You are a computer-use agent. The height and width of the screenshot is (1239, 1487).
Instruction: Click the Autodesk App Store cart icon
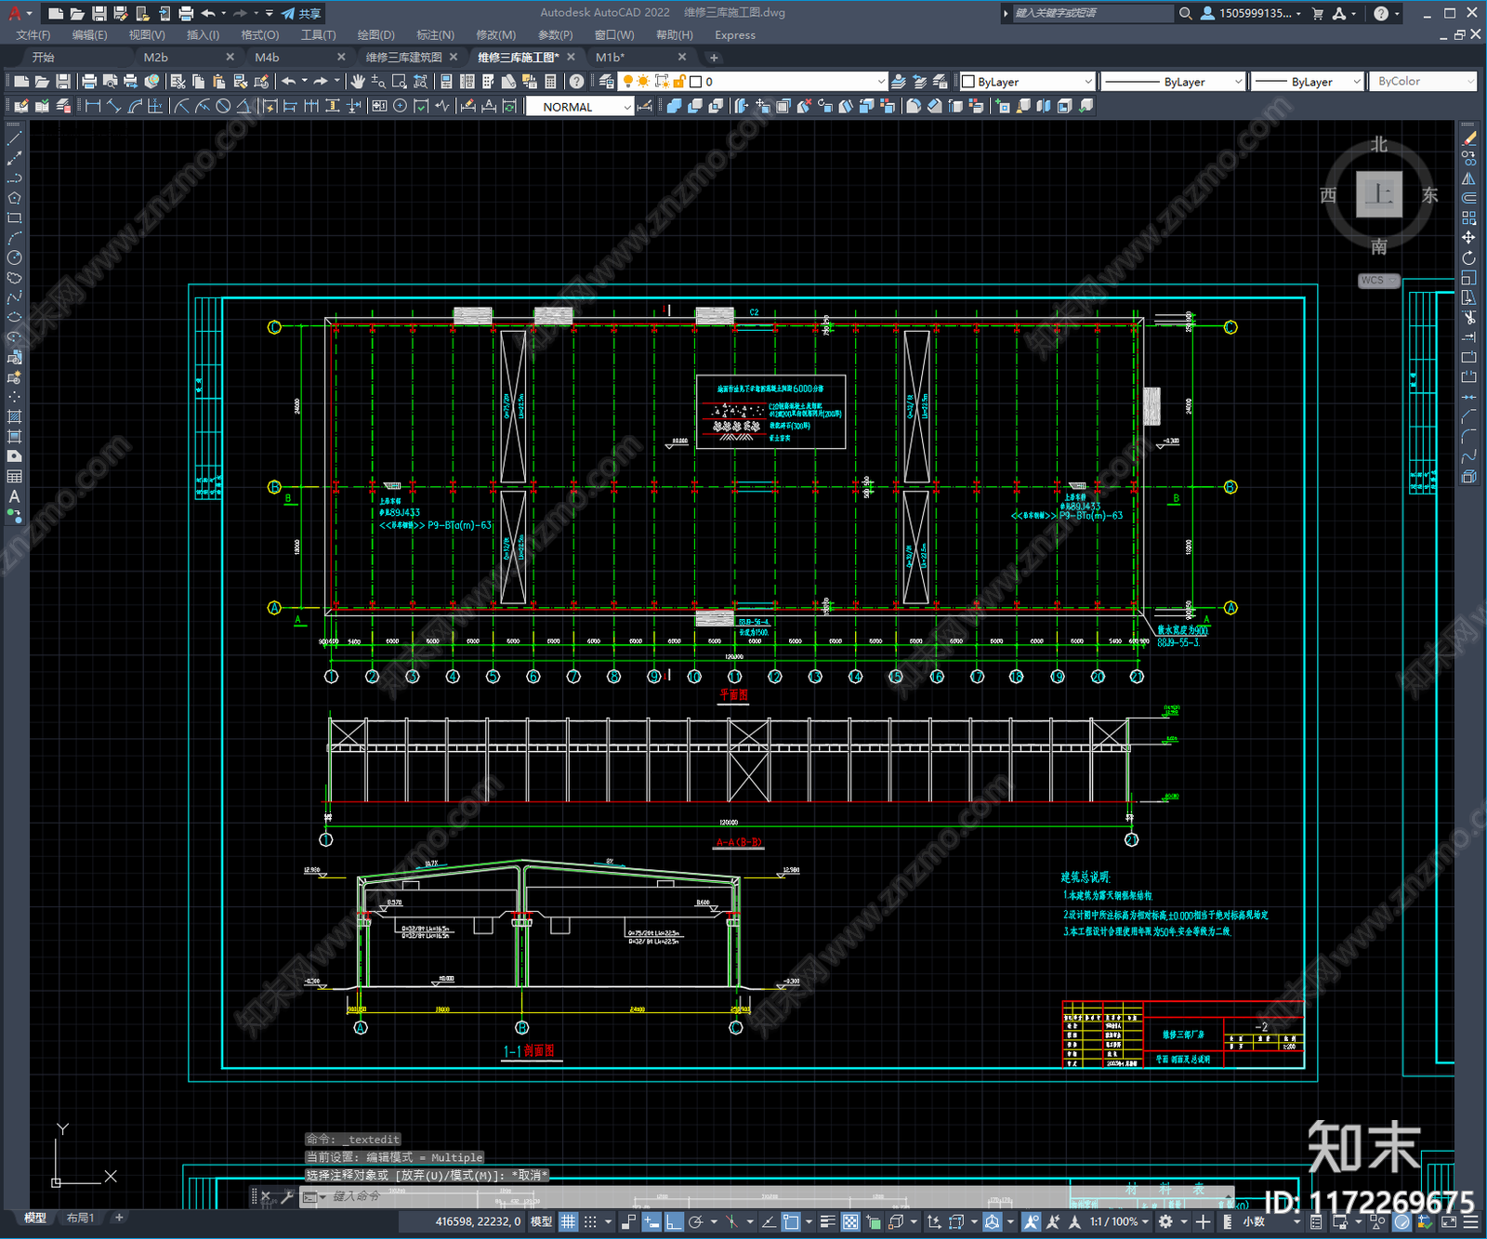(x=1317, y=14)
